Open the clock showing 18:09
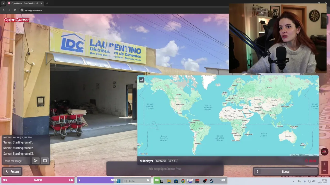 point(323,181)
